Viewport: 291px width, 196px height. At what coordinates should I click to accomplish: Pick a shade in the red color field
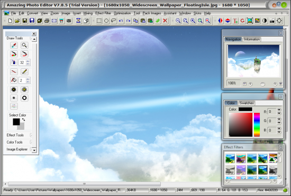[x=241, y=124]
